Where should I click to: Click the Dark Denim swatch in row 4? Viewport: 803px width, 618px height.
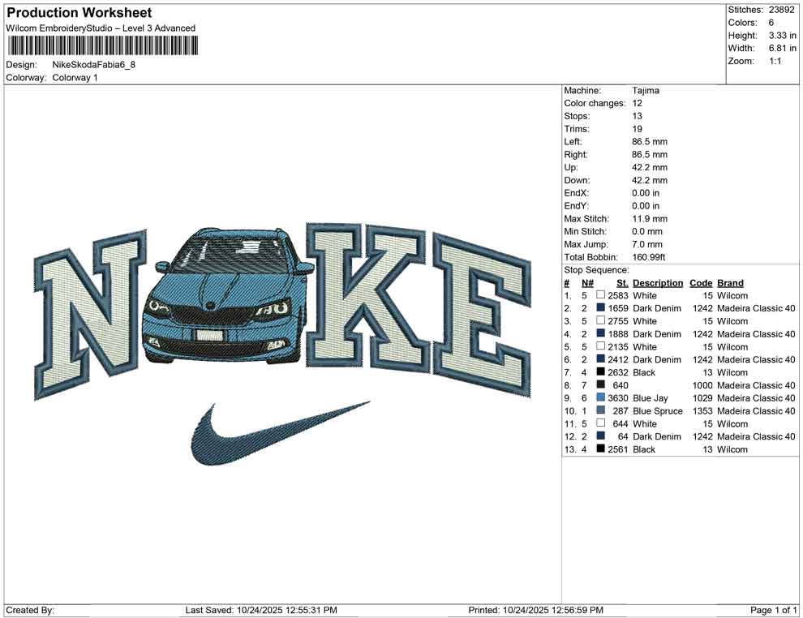[601, 333]
